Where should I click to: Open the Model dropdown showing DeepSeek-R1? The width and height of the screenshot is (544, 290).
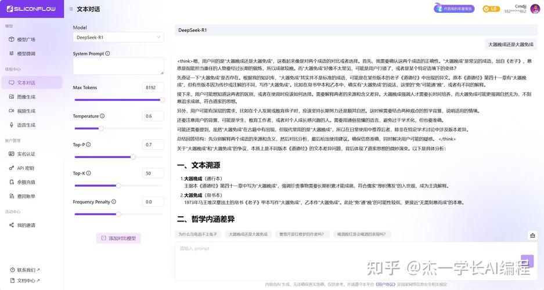(x=118, y=38)
